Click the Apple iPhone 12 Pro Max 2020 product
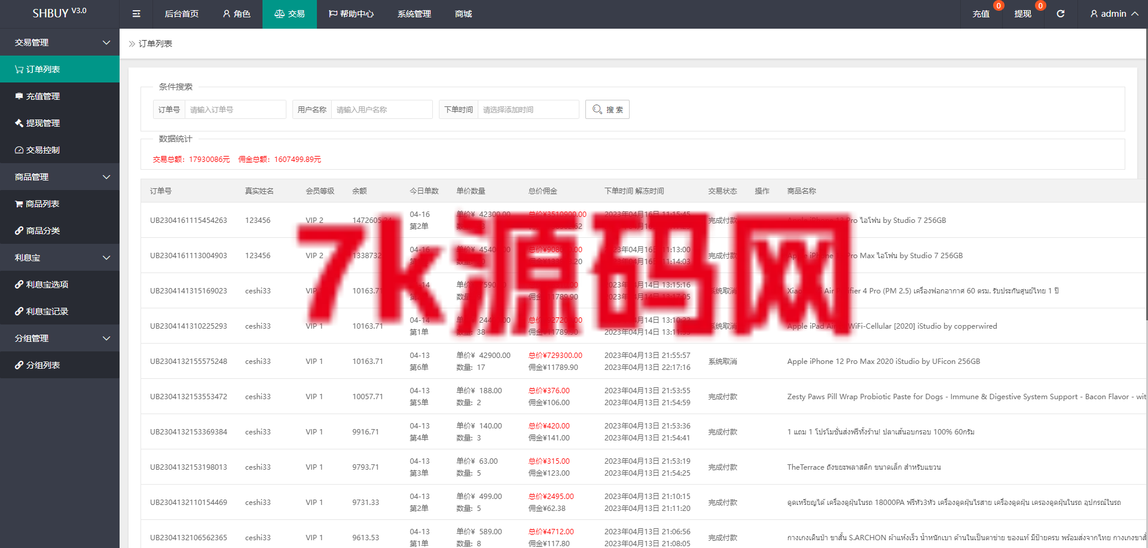Screen dimensions: 1148x548 (x=884, y=362)
